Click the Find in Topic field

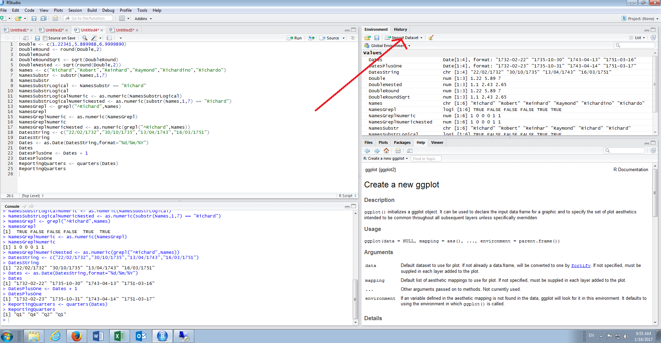(426, 159)
